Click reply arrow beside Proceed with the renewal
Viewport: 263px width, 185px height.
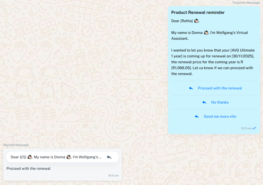191,88
